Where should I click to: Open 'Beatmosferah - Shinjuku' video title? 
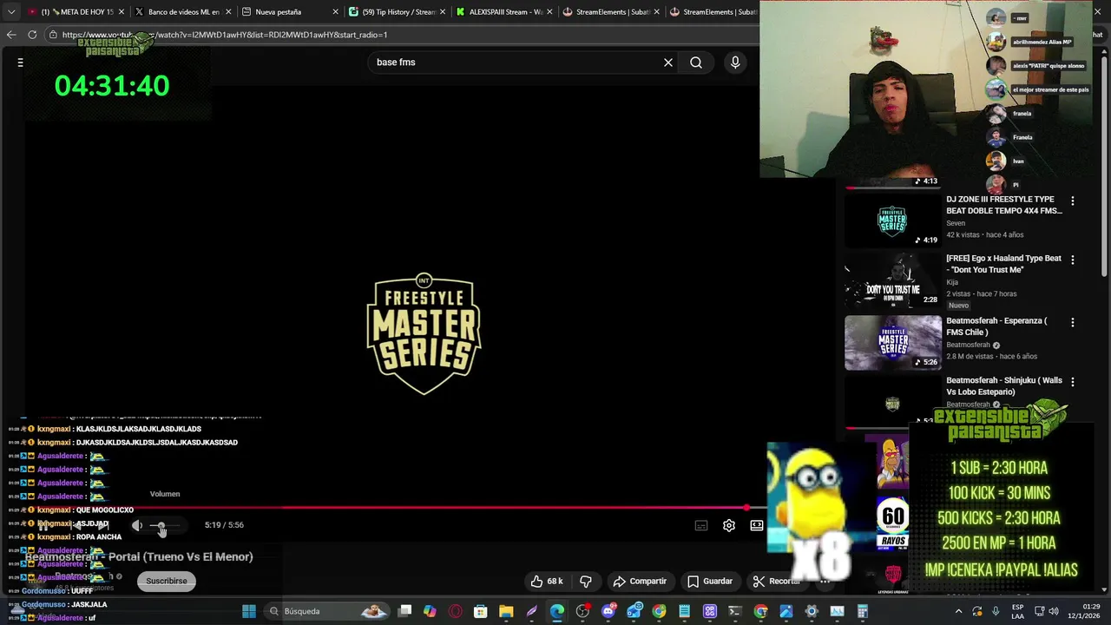point(1004,386)
